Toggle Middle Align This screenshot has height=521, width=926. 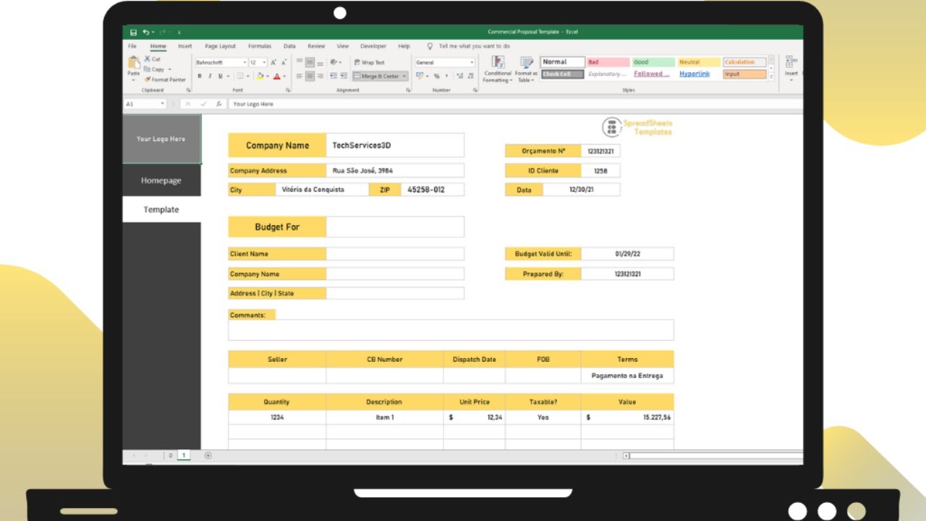[310, 63]
